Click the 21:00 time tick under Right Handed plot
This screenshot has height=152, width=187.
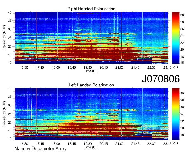pos(120,67)
